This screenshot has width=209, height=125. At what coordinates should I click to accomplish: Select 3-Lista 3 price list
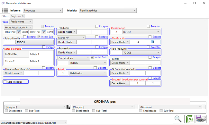pos(34,61)
